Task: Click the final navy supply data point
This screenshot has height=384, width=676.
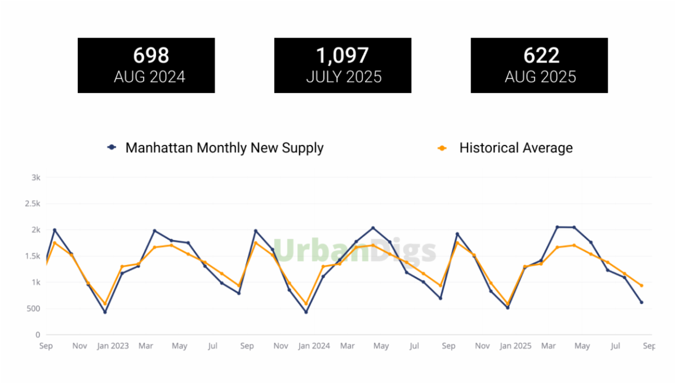Action: click(641, 302)
